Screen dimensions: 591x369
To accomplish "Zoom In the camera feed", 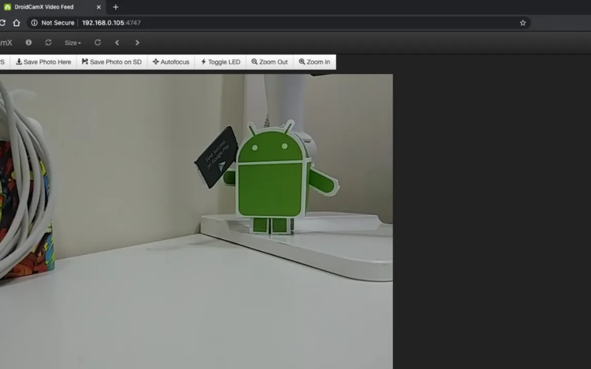I will (315, 62).
